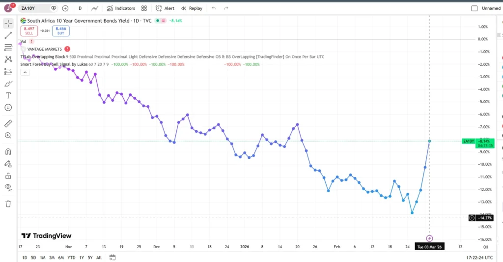
Task: Switch to the 1Y time range
Action: click(82, 258)
